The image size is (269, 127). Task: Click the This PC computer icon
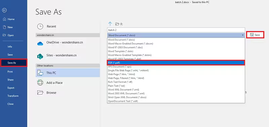point(40,73)
